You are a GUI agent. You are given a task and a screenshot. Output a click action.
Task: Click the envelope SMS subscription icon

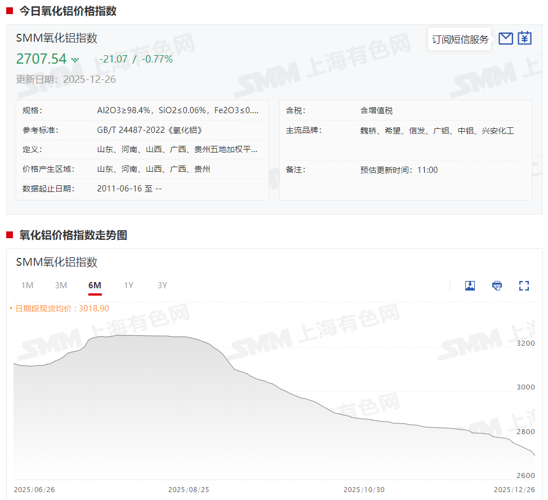pos(506,38)
